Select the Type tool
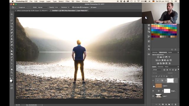Screen dimensions: 189x106 click(12, 60)
